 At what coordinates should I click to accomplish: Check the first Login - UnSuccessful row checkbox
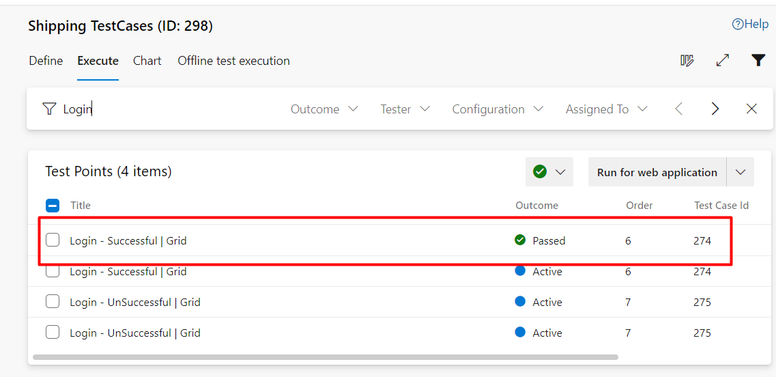(x=53, y=301)
